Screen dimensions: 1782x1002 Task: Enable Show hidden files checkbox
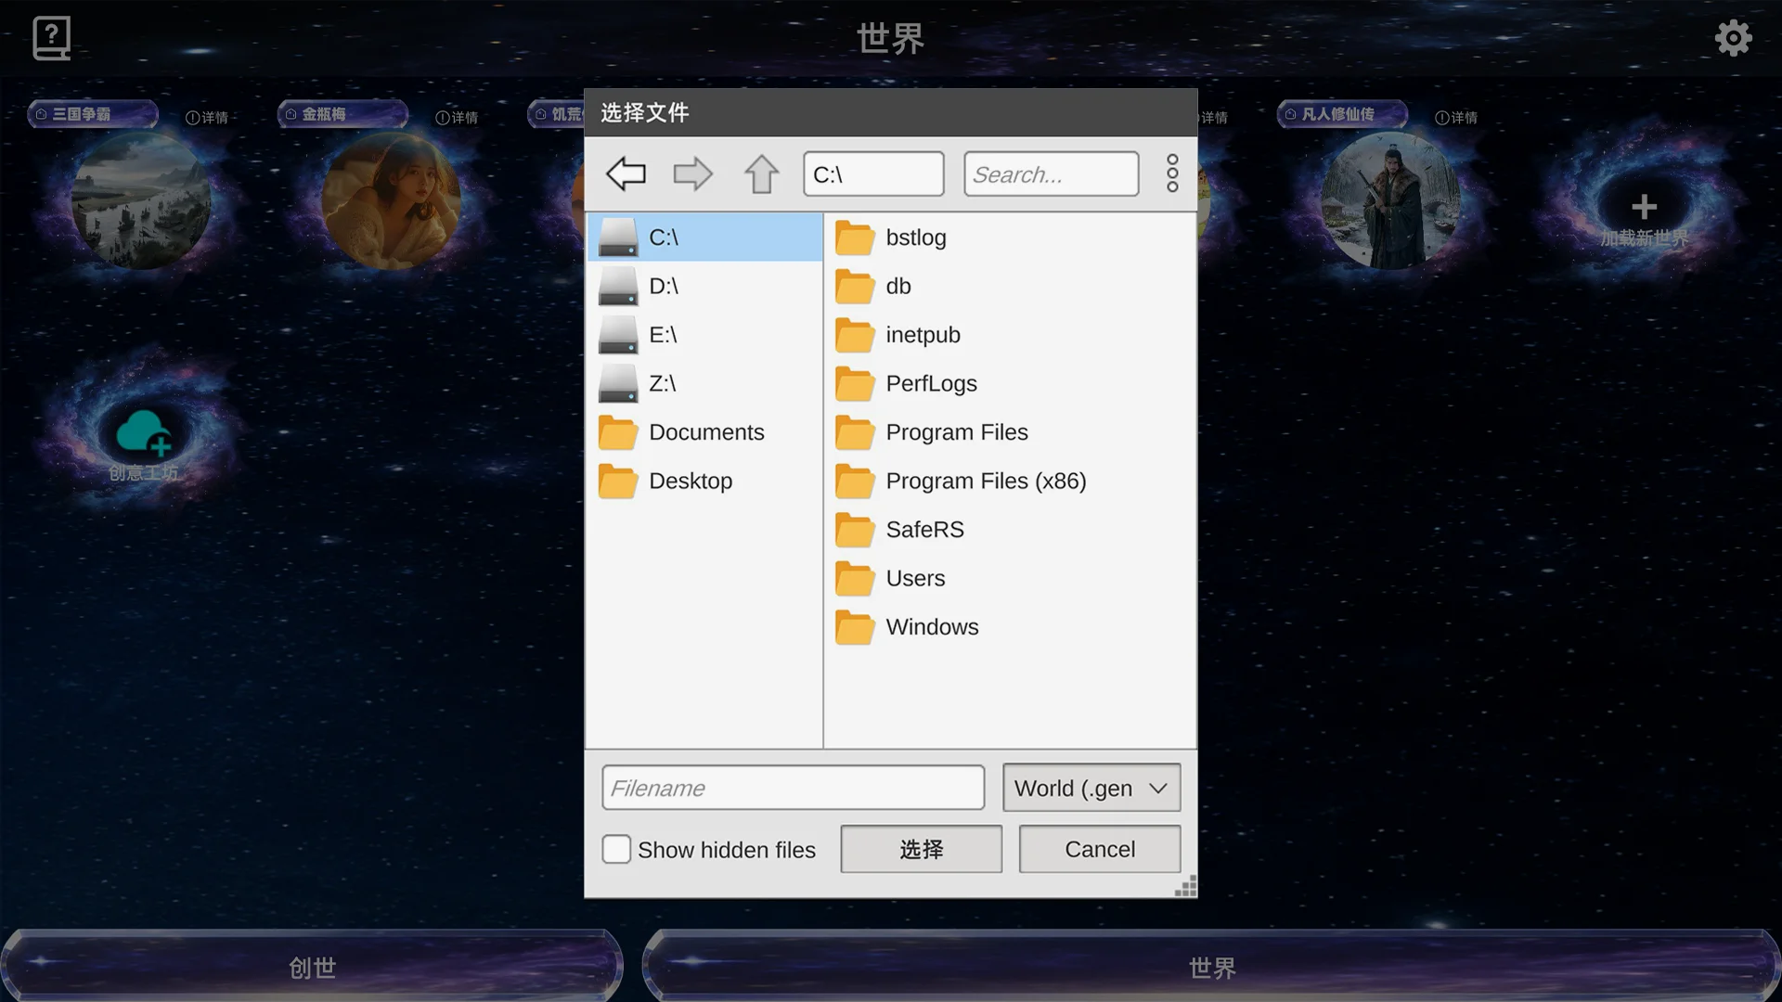pos(616,849)
